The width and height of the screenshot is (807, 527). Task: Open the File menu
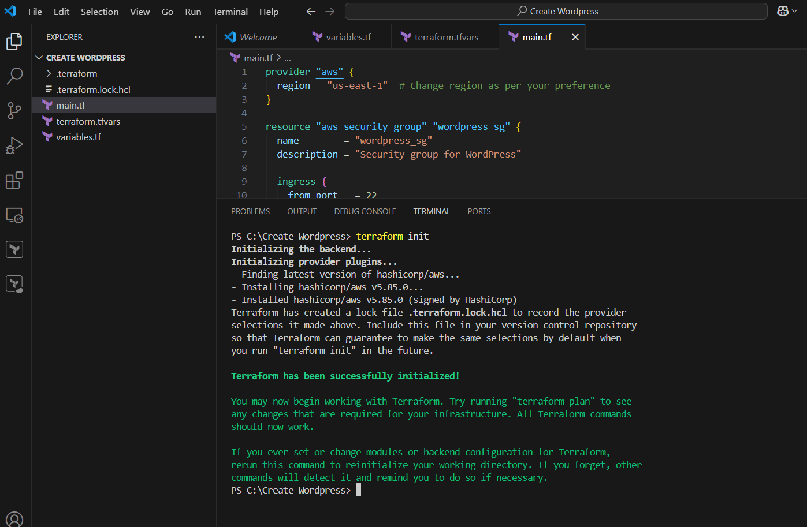35,12
